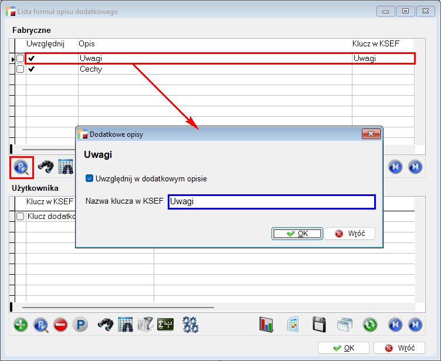Viewport: 441px width, 361px height.
Task: Click the green plus add icon
Action: (21, 325)
